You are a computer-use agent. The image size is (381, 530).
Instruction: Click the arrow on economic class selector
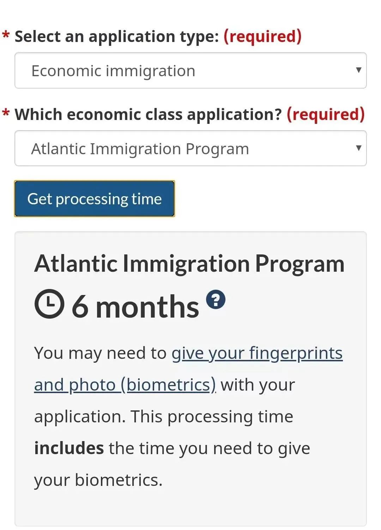358,147
